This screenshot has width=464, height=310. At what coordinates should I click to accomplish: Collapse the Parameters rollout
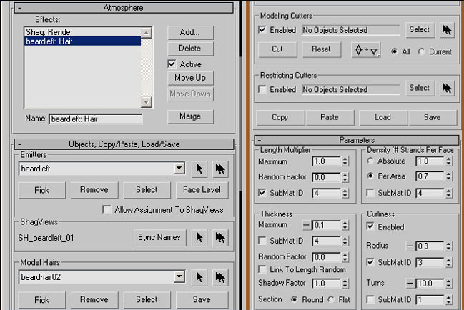260,141
